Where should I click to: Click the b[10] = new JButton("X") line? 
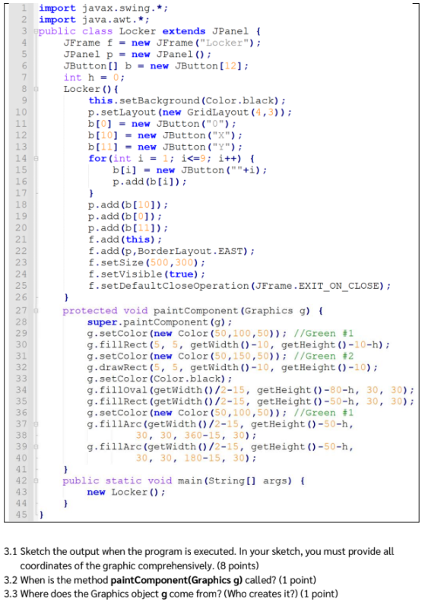click(x=165, y=136)
